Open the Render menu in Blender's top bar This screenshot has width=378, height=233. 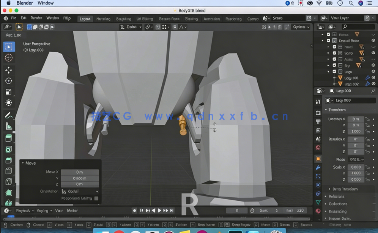pos(36,18)
